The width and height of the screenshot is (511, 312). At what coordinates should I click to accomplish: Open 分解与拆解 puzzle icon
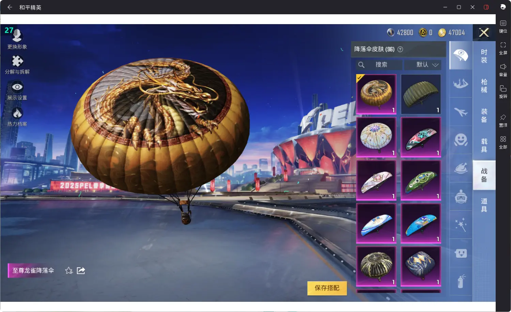tap(17, 61)
